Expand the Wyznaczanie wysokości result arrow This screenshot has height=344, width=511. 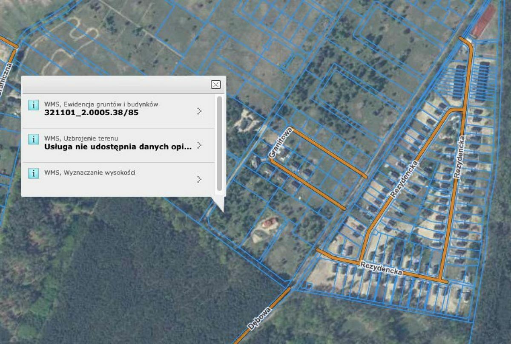point(199,179)
